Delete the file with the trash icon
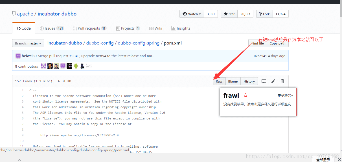 [x=282, y=81]
